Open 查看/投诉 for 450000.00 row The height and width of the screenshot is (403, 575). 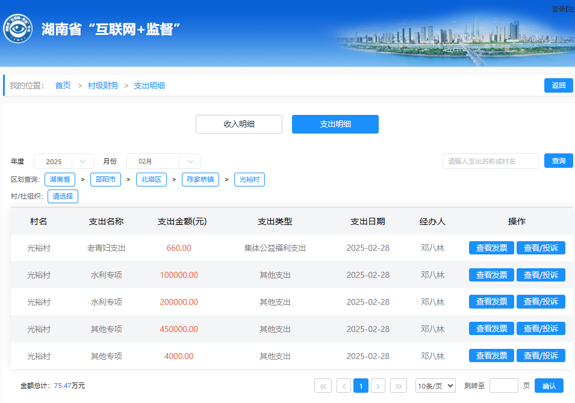[x=541, y=328]
